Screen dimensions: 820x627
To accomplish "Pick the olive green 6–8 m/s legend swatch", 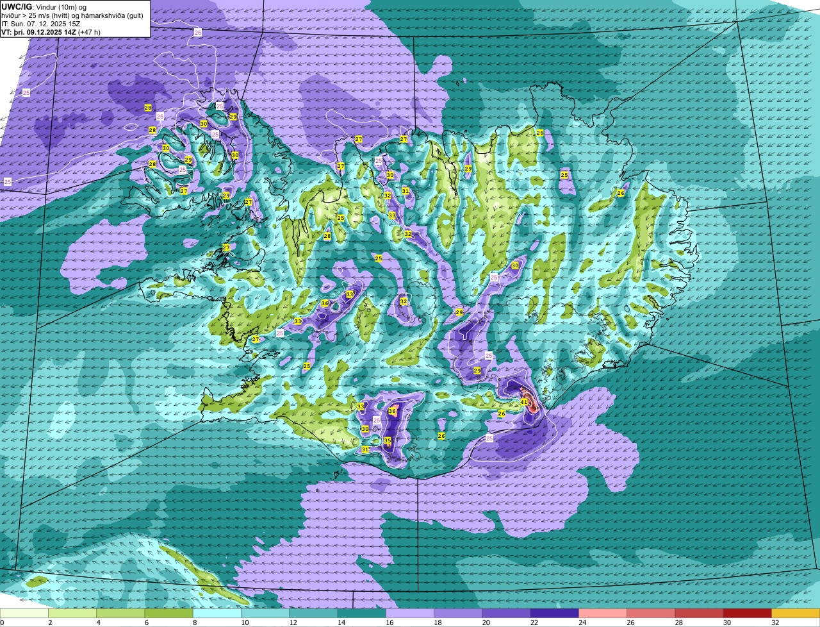I will tap(169, 613).
